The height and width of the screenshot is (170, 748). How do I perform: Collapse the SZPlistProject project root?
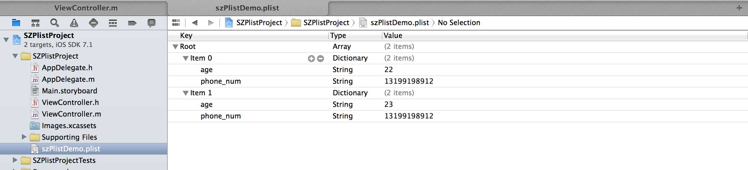click(x=6, y=40)
